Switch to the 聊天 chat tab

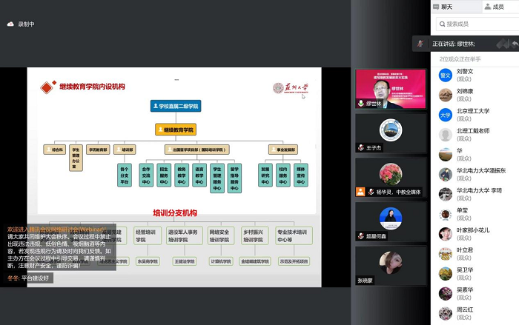click(446, 7)
